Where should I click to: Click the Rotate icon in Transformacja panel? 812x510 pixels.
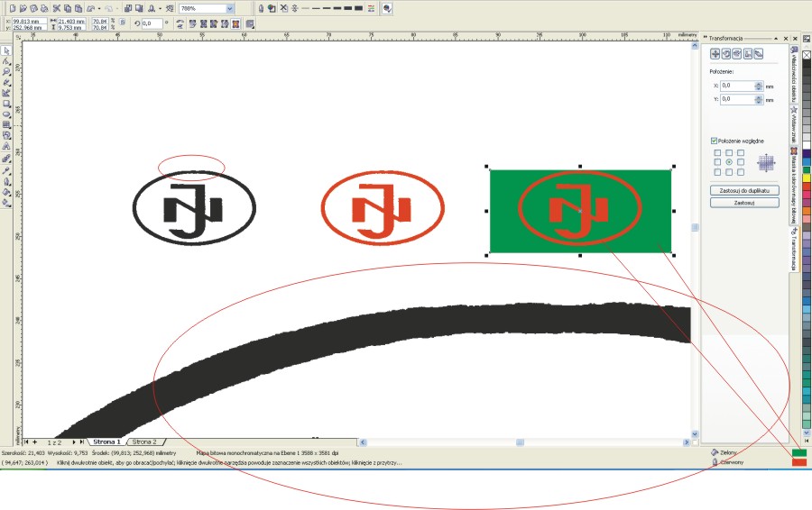tap(726, 54)
